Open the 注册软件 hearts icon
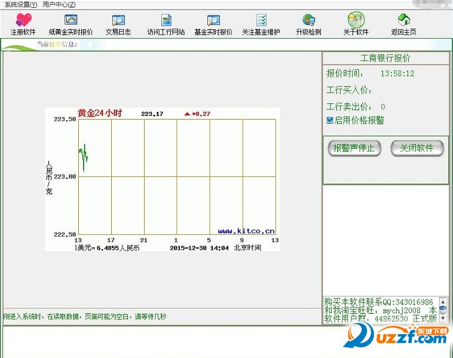Screen dimensions: 453x358 [x=23, y=20]
